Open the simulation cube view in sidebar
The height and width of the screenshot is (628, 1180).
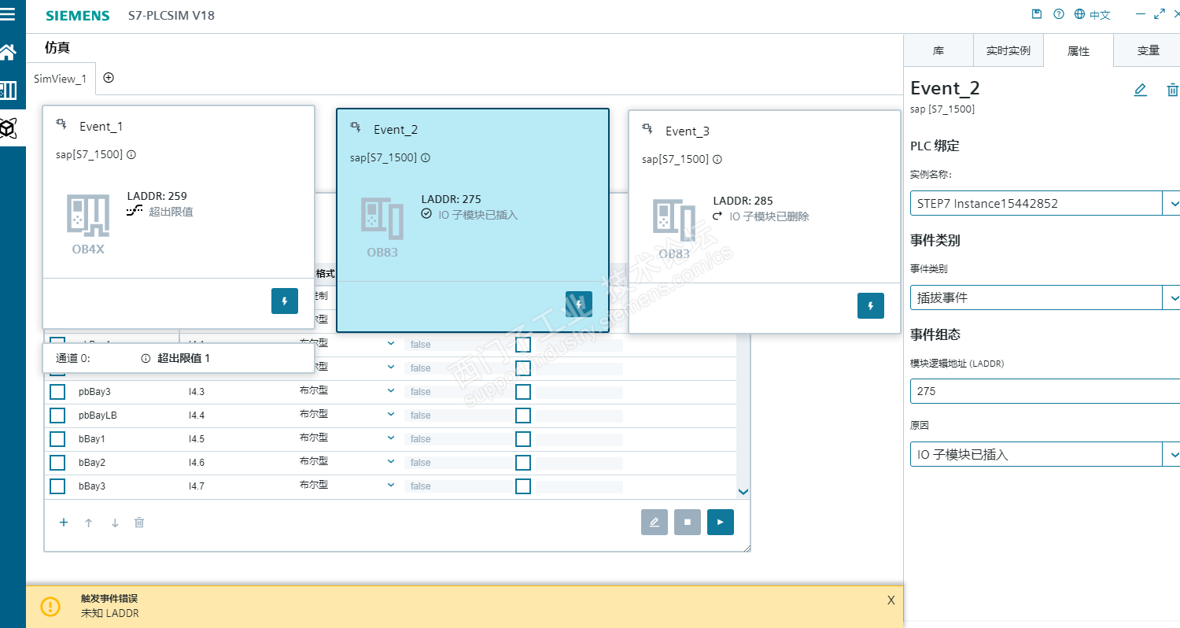(x=8, y=127)
